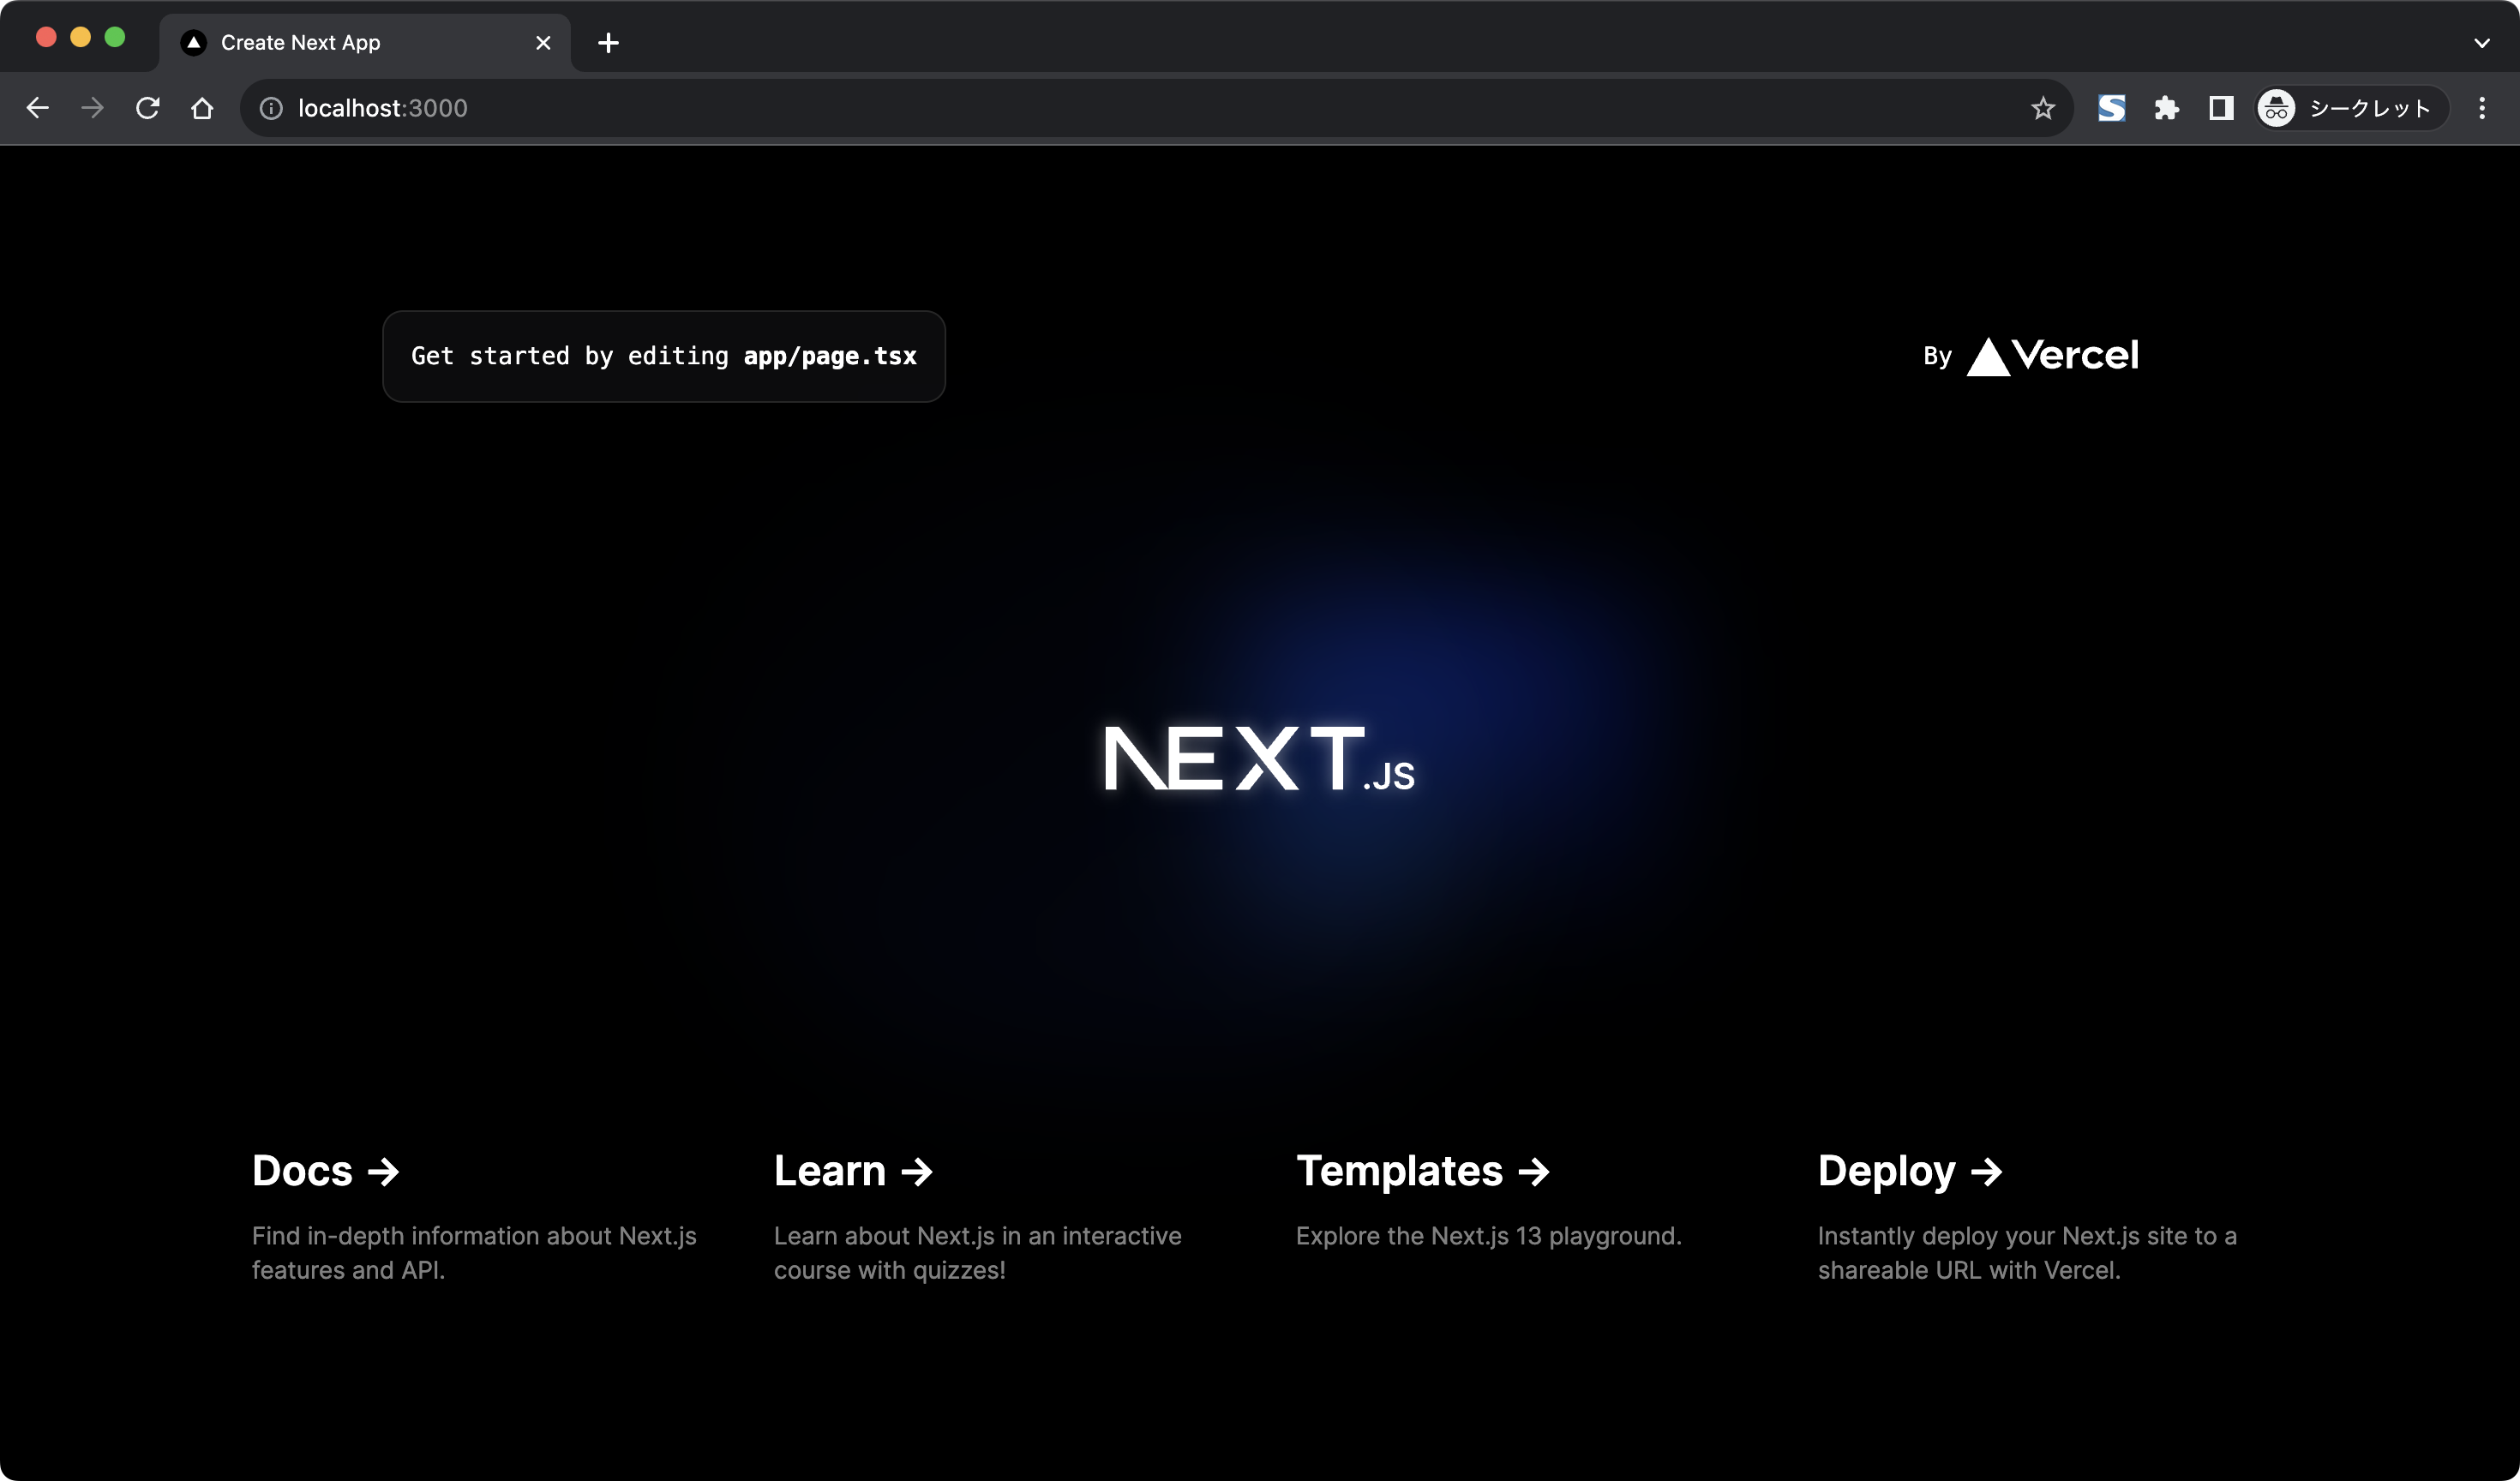Click the S-shaped extension icon
This screenshot has width=2520, height=1481.
[x=2112, y=108]
